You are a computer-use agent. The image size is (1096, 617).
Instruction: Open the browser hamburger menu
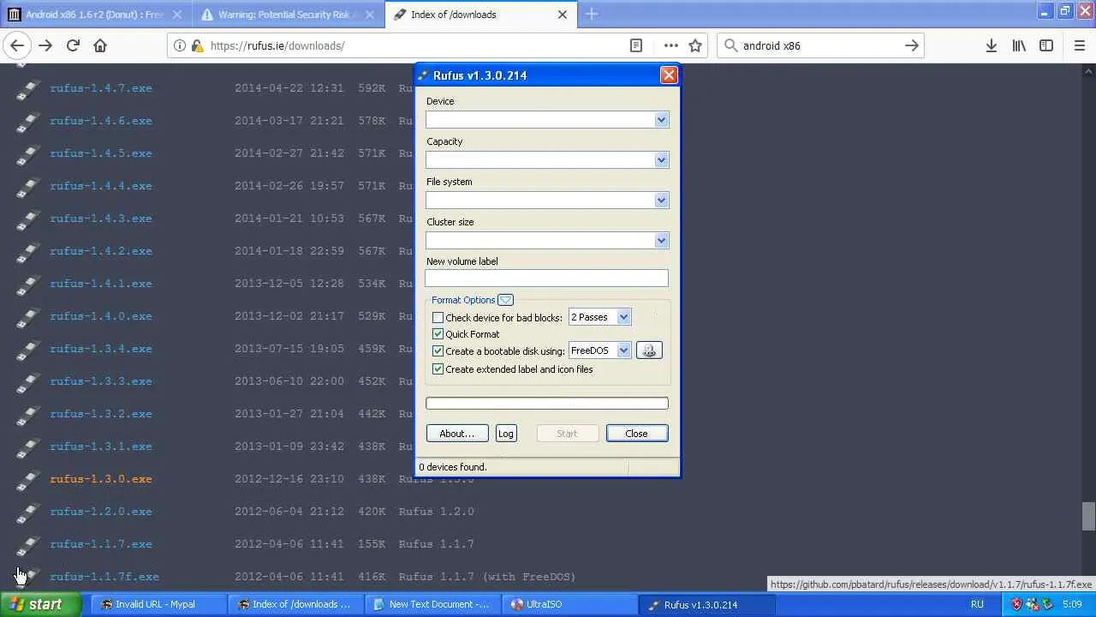pos(1079,45)
